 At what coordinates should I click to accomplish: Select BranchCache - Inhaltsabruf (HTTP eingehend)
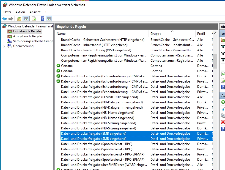94,45
